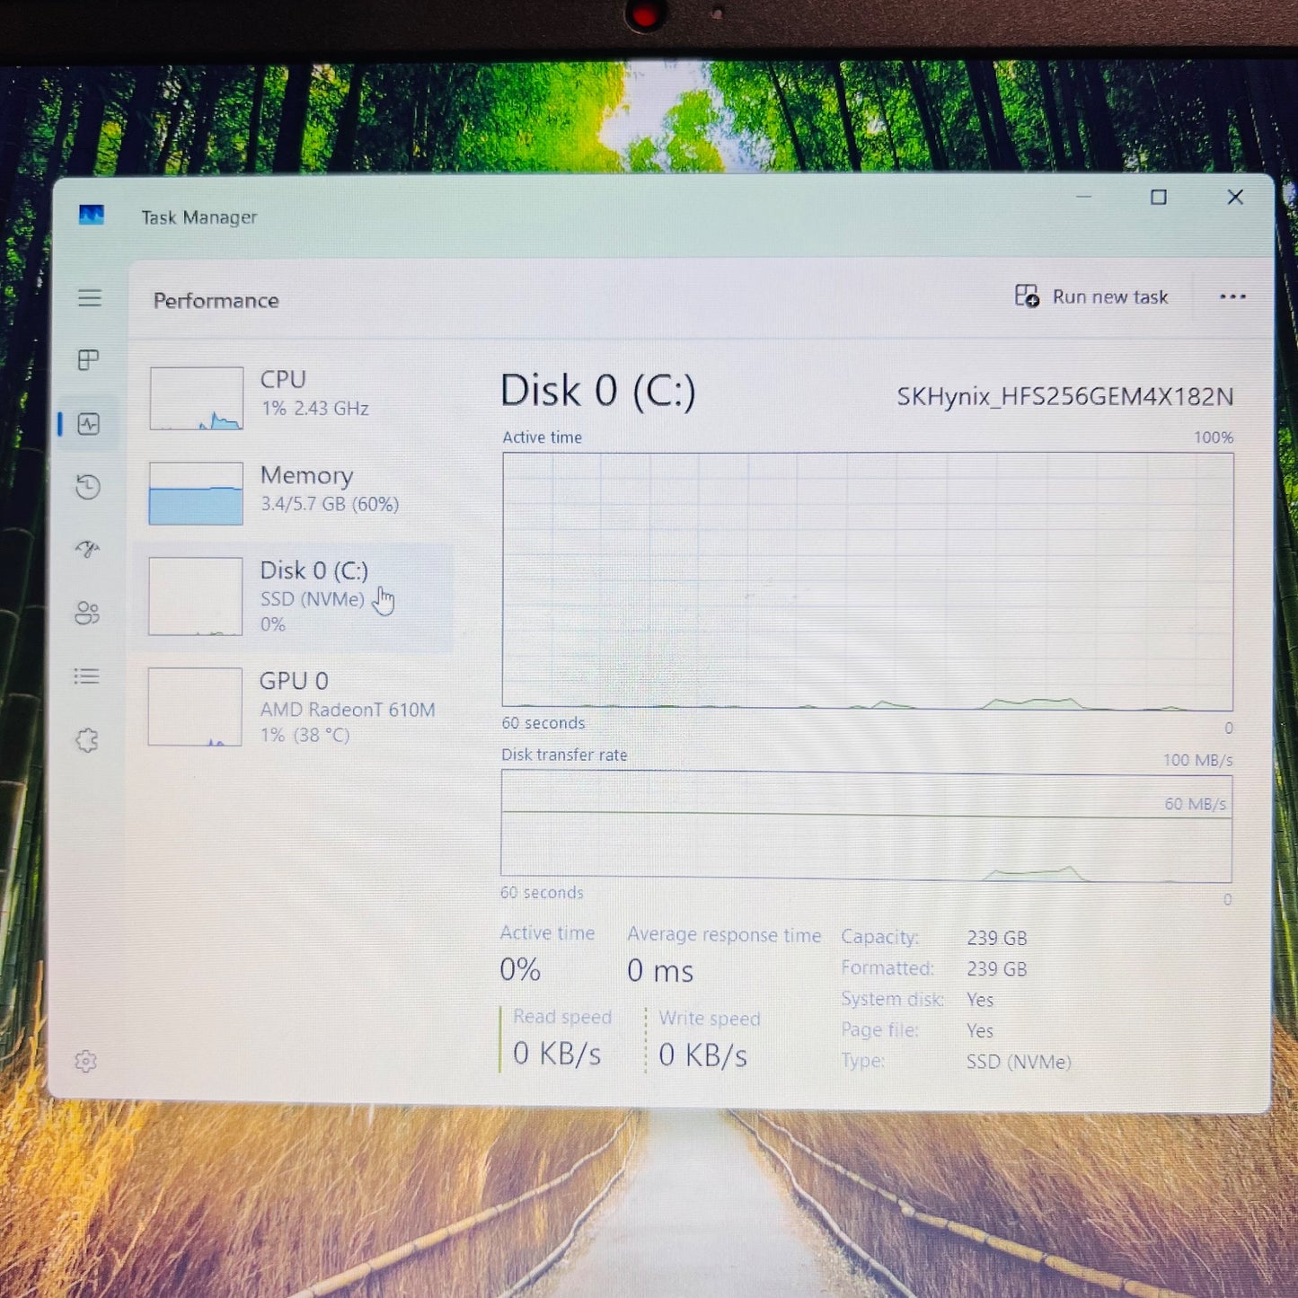1298x1298 pixels.
Task: Click the 1% 2.43 GHz CPU text
Action: 315,409
